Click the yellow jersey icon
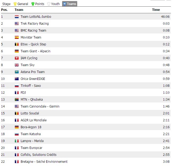 pos(15,4)
